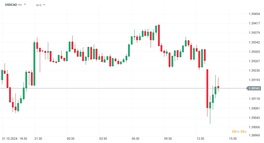Click the 1.38969 price axis label
The width and height of the screenshot is (264, 143).
(254, 136)
